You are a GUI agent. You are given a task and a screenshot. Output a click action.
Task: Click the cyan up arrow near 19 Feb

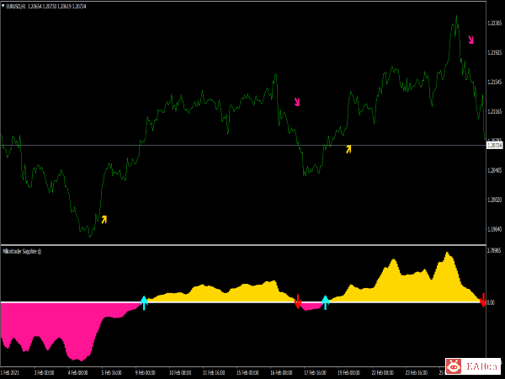pos(325,302)
